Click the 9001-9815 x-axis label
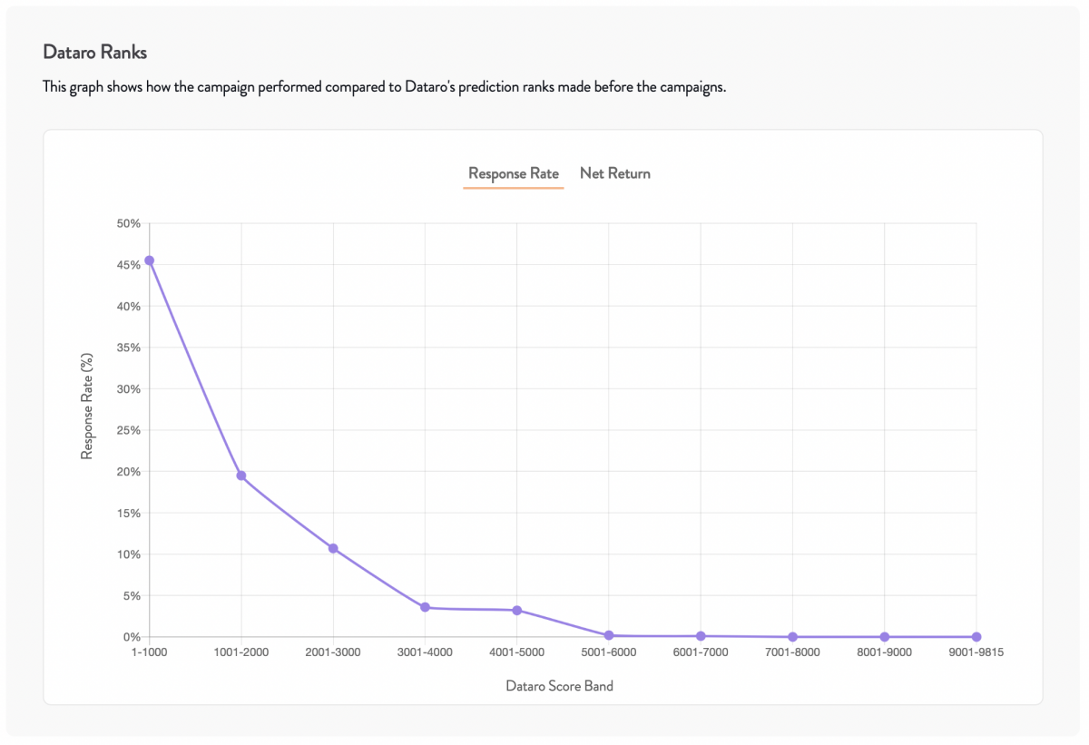The image size is (1089, 745). click(976, 652)
